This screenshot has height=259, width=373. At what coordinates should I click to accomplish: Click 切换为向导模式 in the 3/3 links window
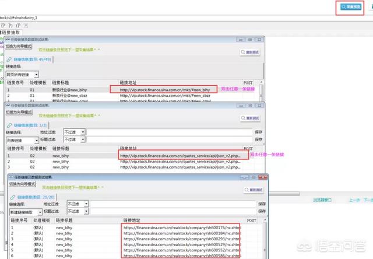[x=19, y=112]
